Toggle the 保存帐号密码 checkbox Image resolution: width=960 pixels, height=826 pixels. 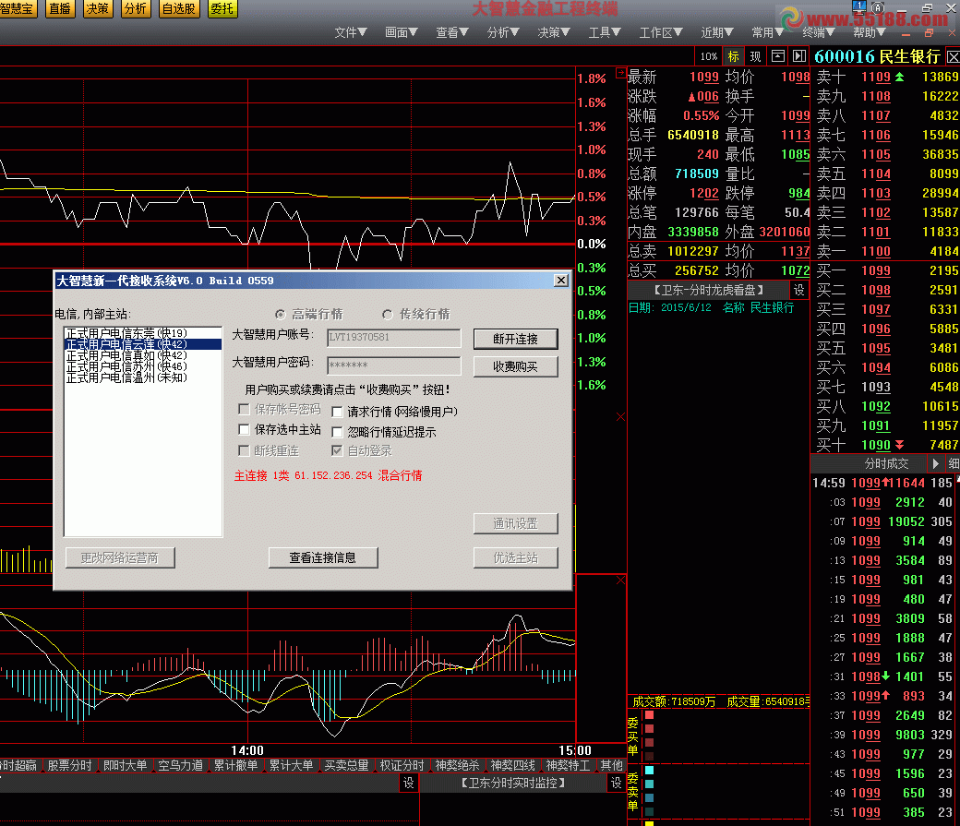tap(244, 409)
